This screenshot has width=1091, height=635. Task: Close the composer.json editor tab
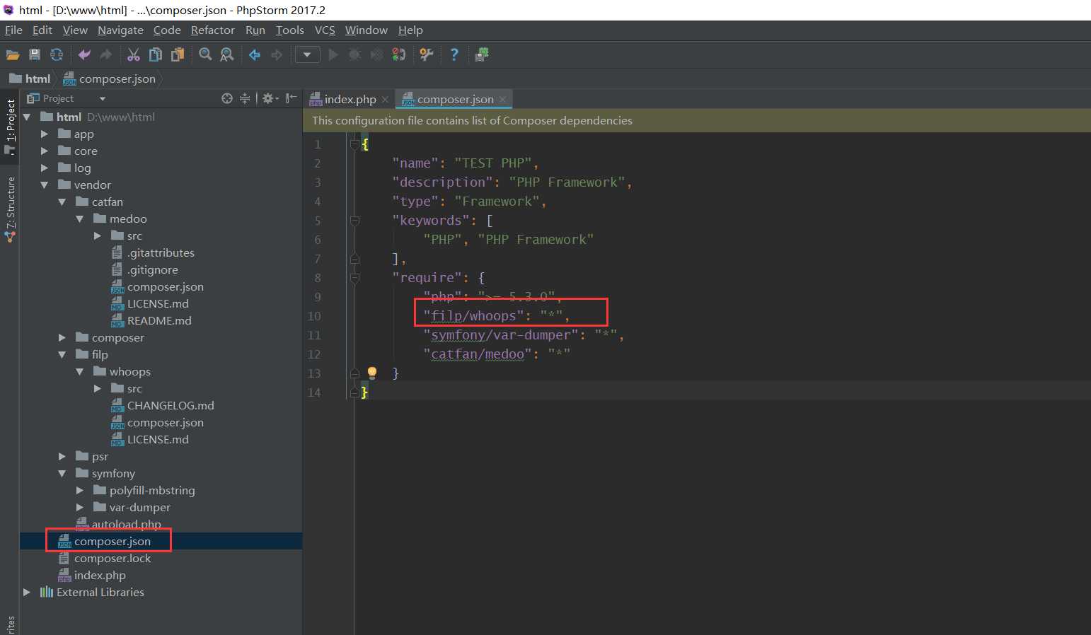502,100
